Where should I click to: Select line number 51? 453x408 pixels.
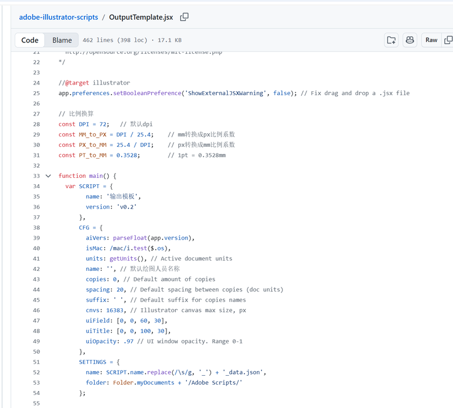[x=36, y=362]
